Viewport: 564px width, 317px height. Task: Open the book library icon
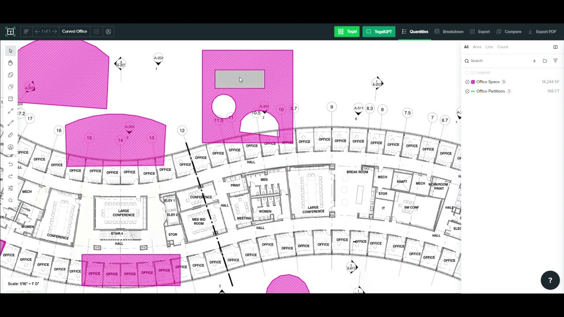(555, 47)
